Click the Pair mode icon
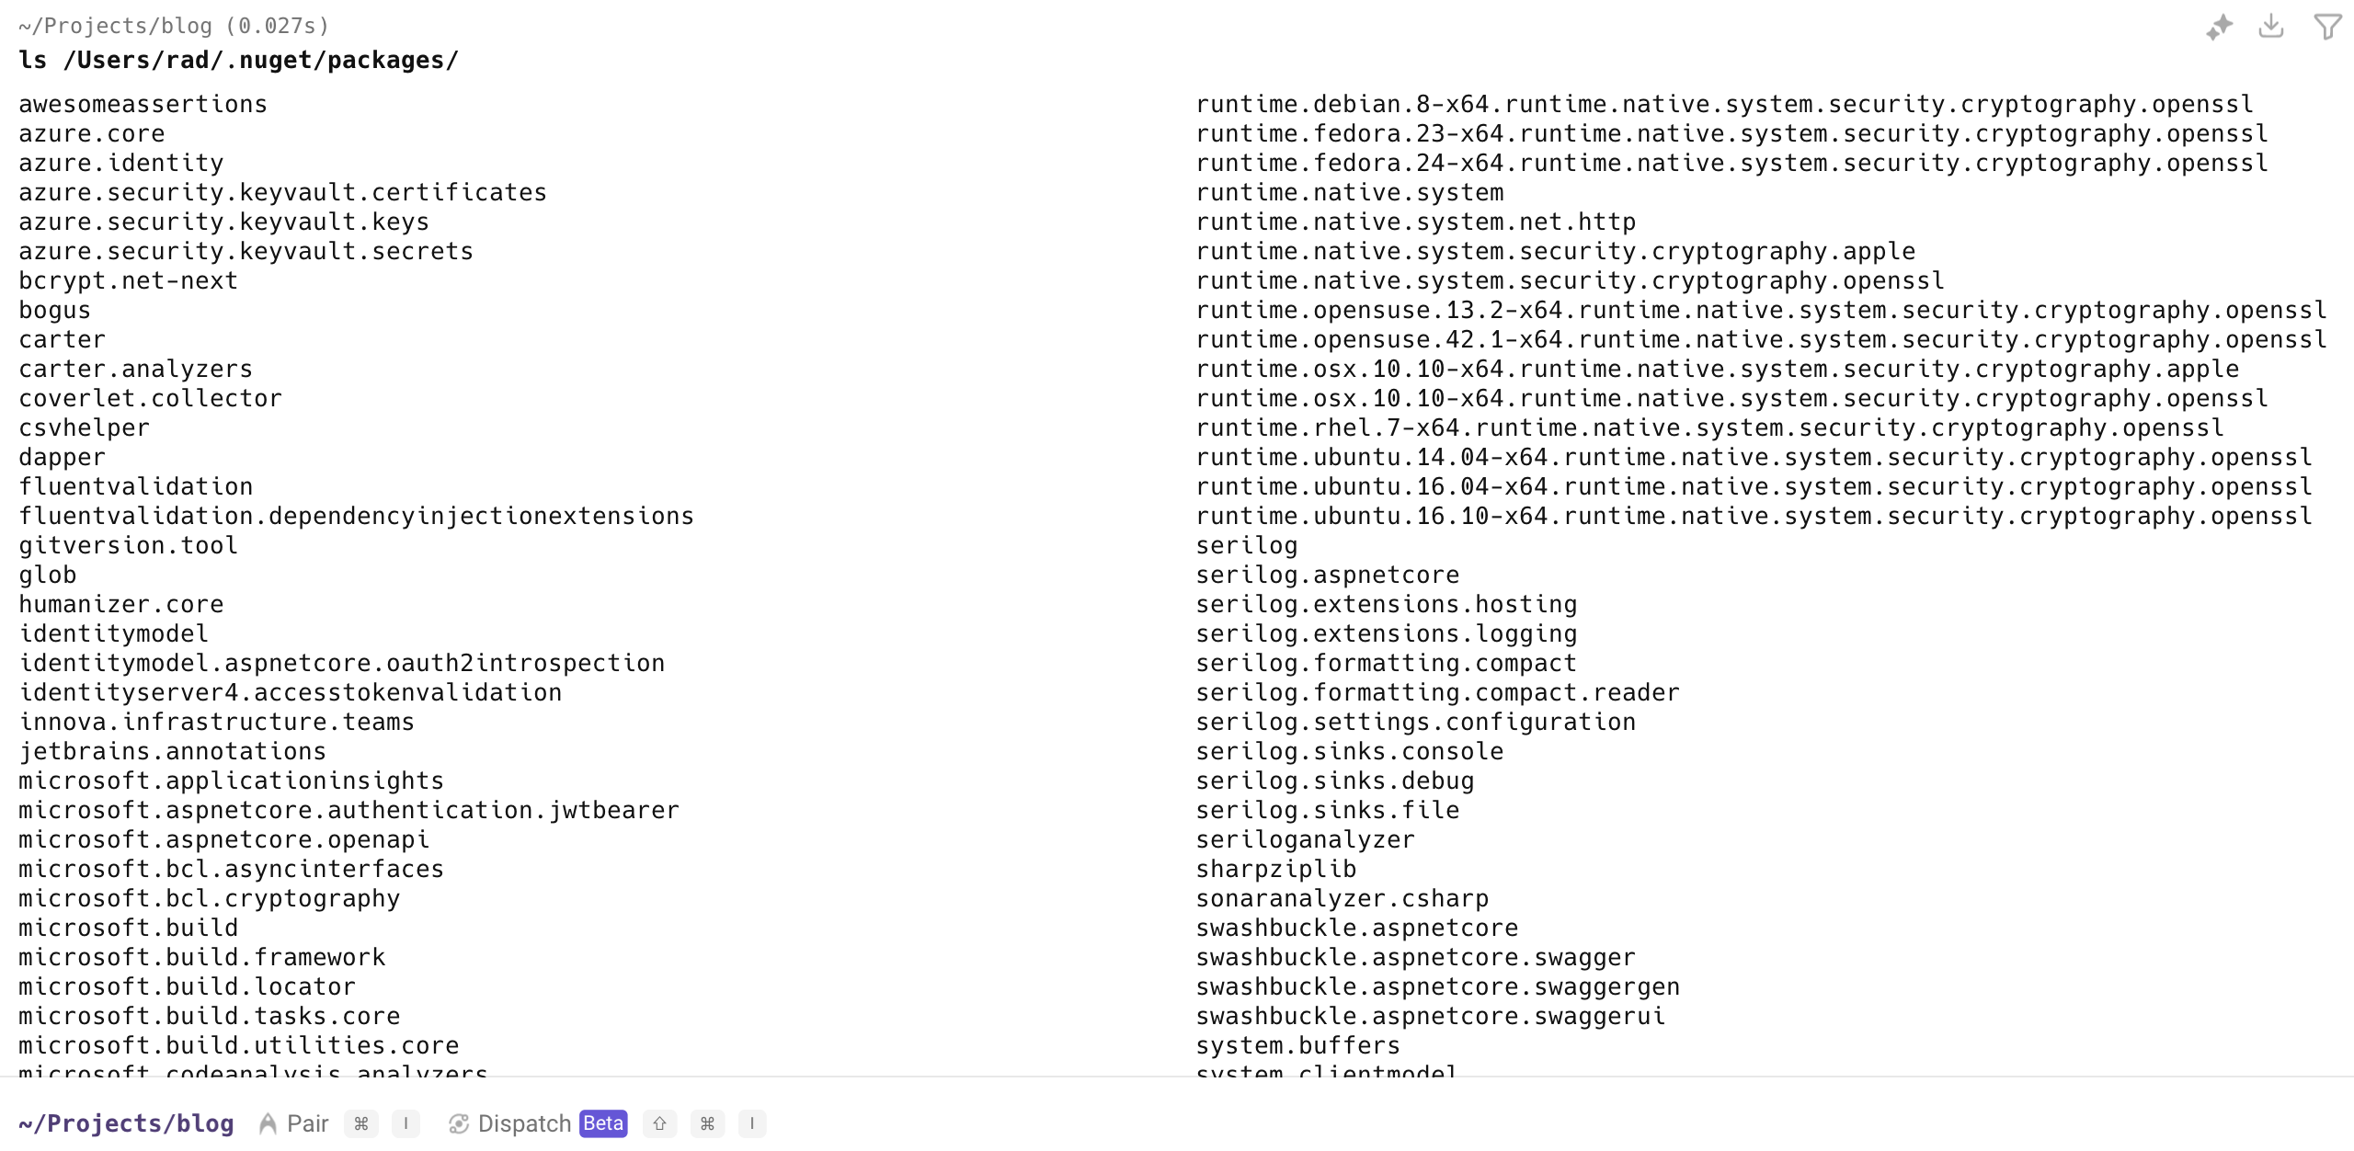The height and width of the screenshot is (1151, 2354). 268,1123
